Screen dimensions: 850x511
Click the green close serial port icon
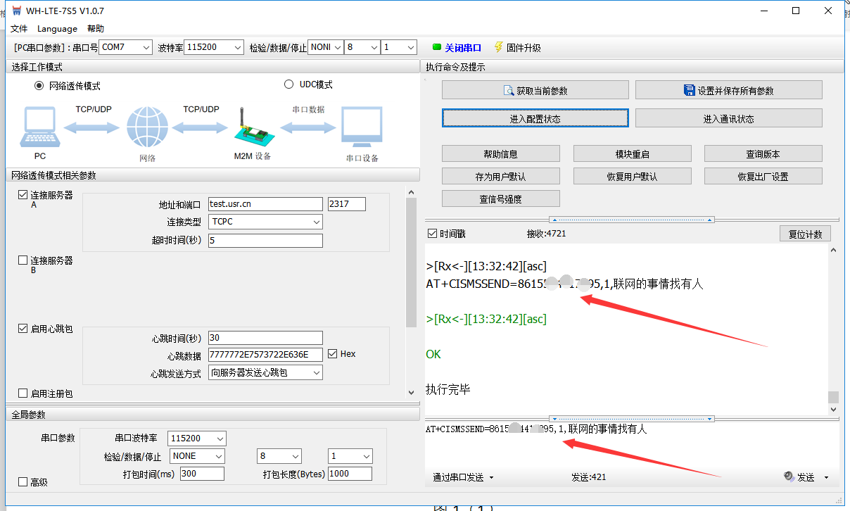tap(437, 48)
